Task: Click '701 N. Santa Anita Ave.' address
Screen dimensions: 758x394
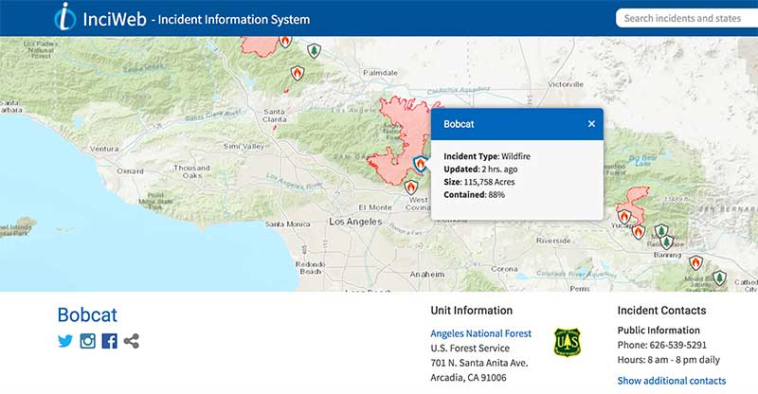Action: click(479, 363)
